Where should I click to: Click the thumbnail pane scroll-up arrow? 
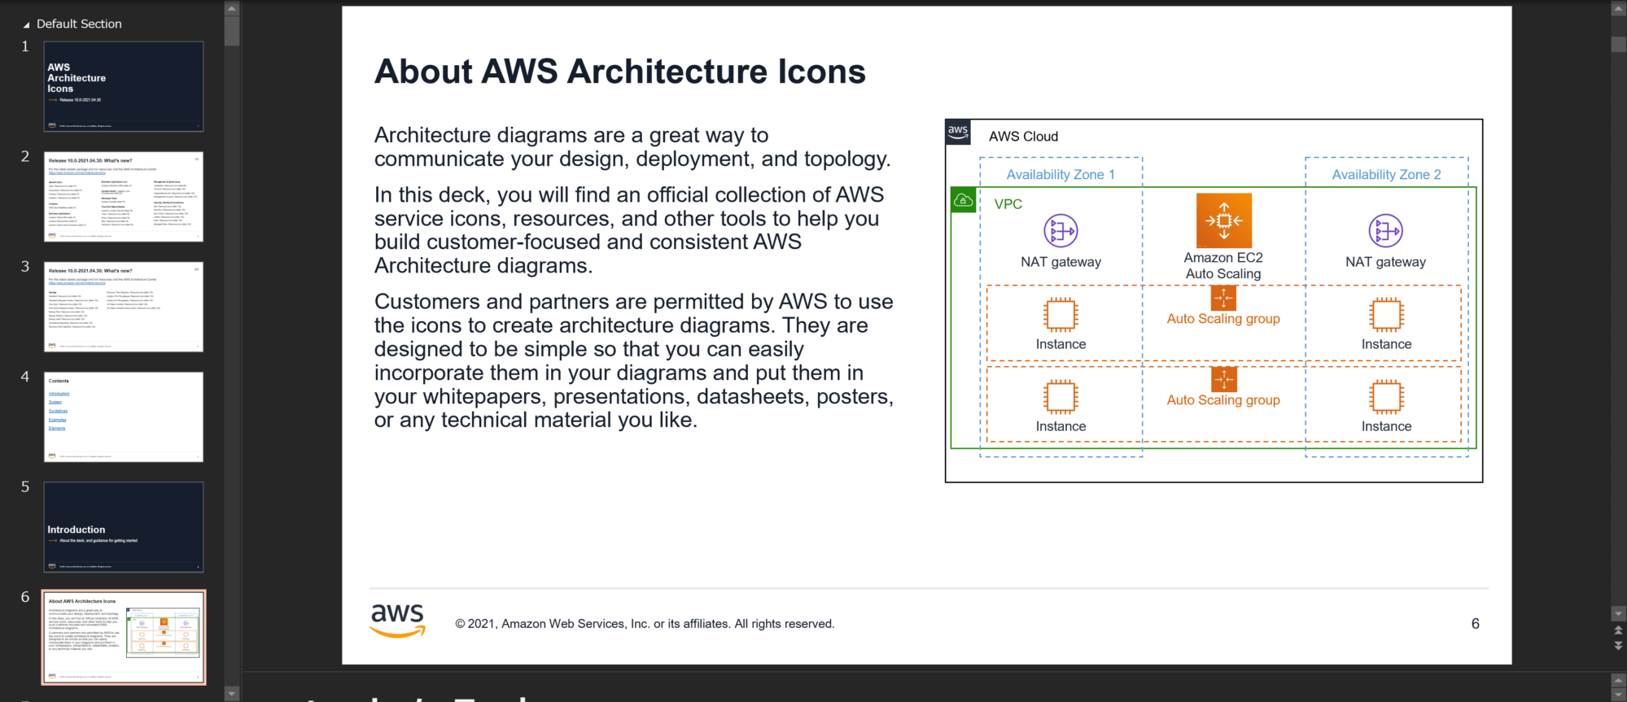(232, 9)
